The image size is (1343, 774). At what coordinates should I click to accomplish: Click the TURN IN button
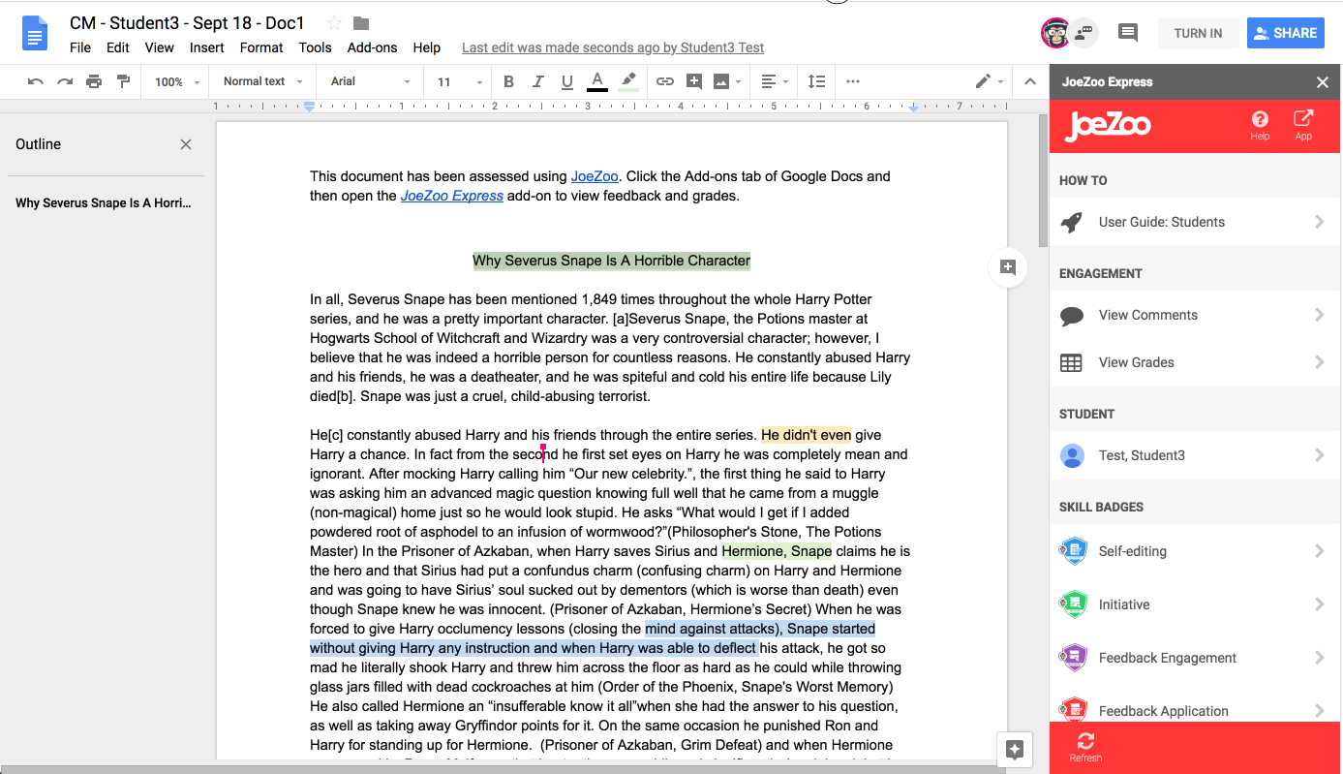coord(1198,33)
